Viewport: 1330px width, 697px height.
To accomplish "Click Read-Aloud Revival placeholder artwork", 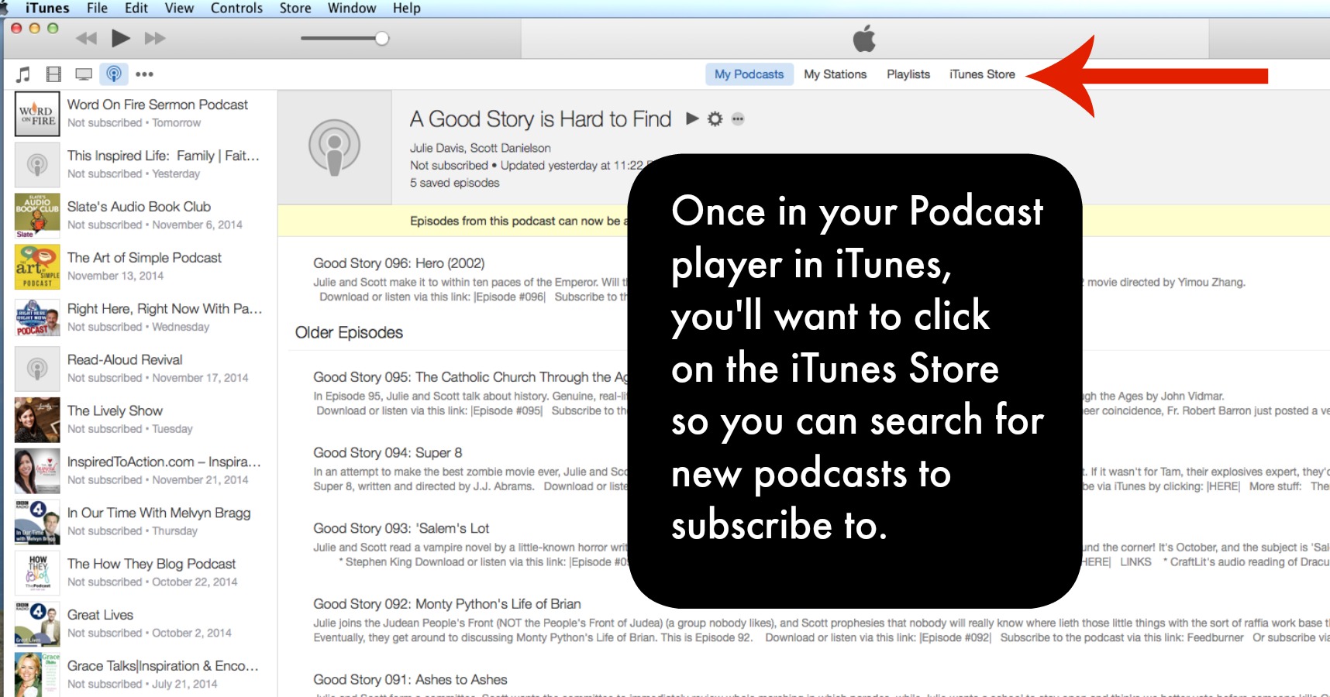I will click(37, 369).
